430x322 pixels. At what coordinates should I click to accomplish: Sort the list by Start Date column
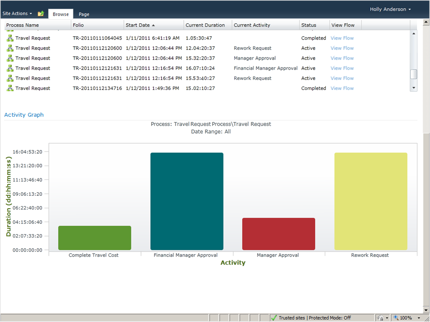(138, 25)
